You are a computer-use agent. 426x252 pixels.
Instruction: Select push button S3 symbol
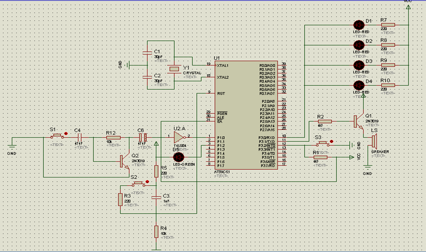point(322,144)
